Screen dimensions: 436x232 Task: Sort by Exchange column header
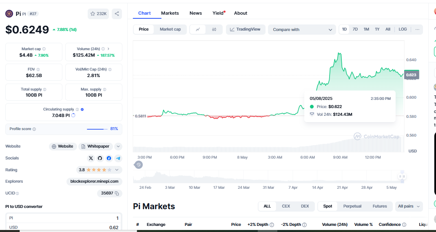tap(156, 225)
